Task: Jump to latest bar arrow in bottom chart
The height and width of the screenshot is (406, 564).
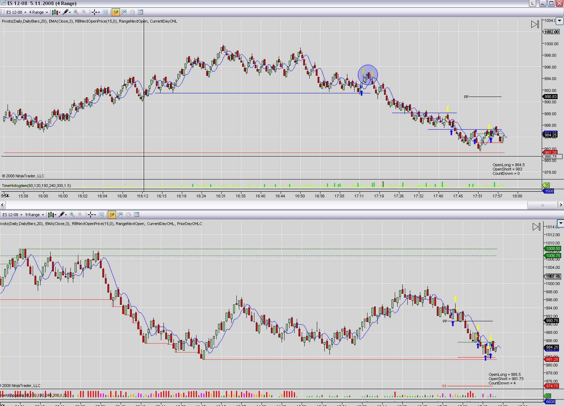Action: 536,227
